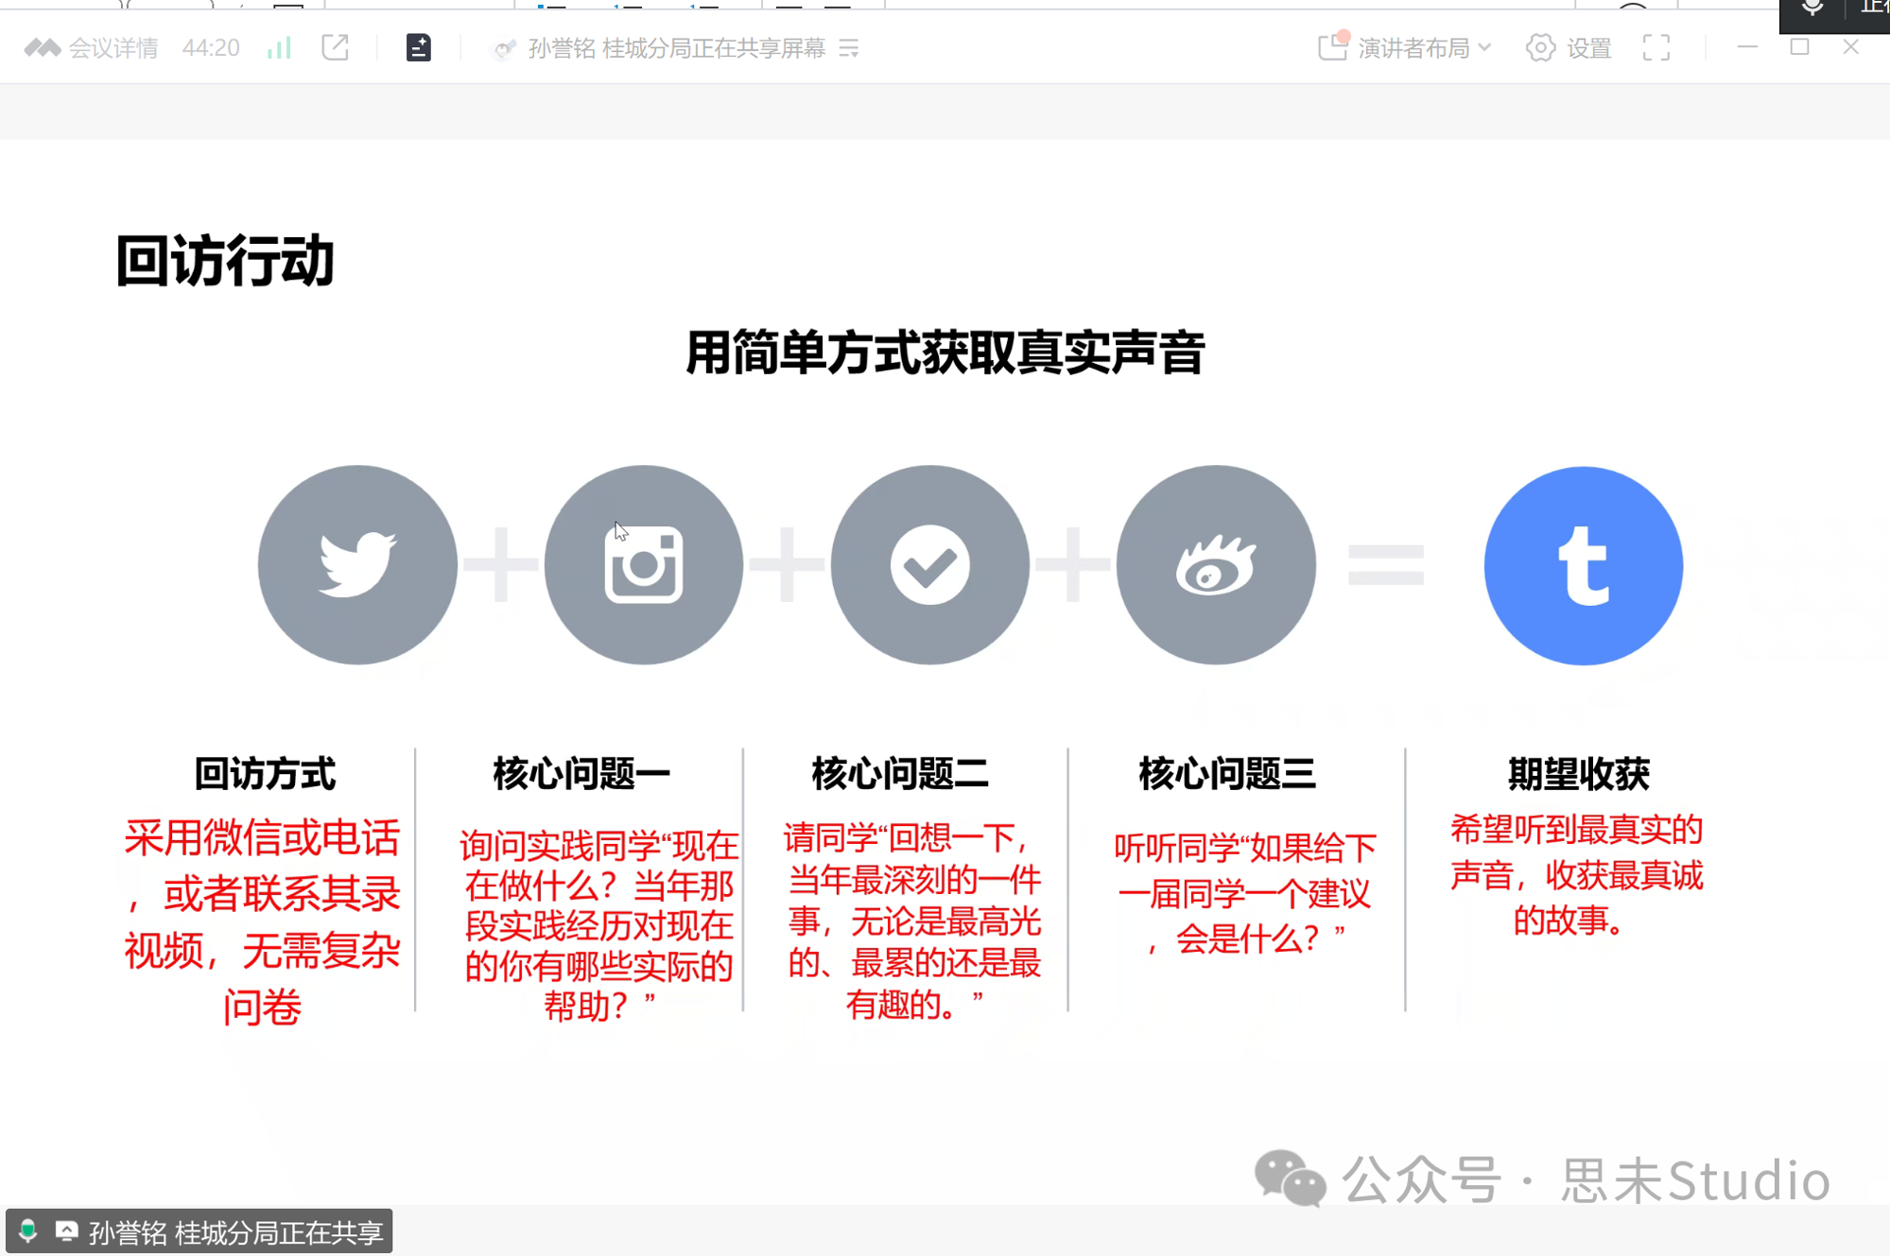1890x1256 pixels.
Task: Select the Twitter bird icon on the slide
Action: coord(357,564)
